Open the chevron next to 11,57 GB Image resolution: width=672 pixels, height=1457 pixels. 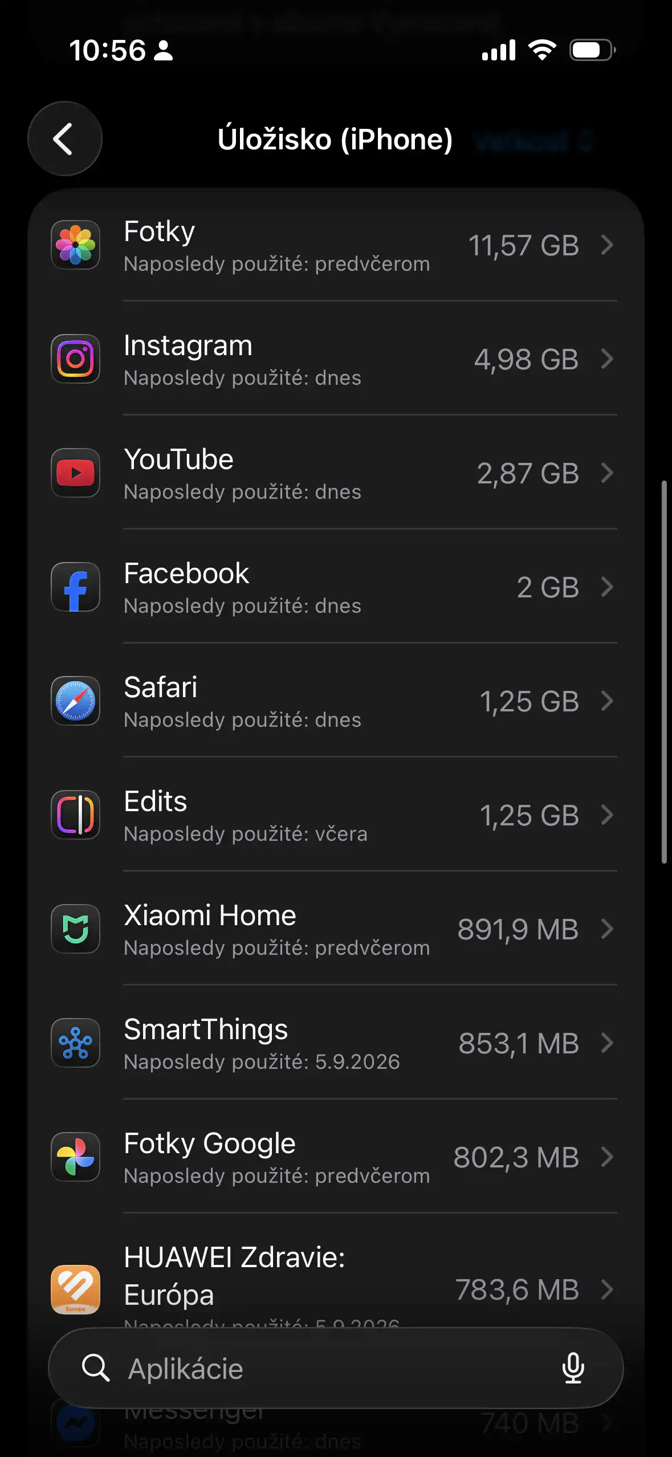pos(607,245)
